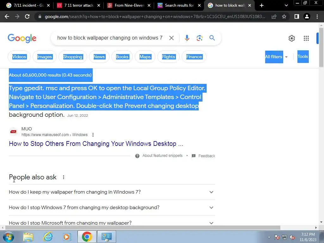Expand How do I keep my wallpaper question
Image resolution: width=324 pixels, height=243 pixels.
pos(112,192)
